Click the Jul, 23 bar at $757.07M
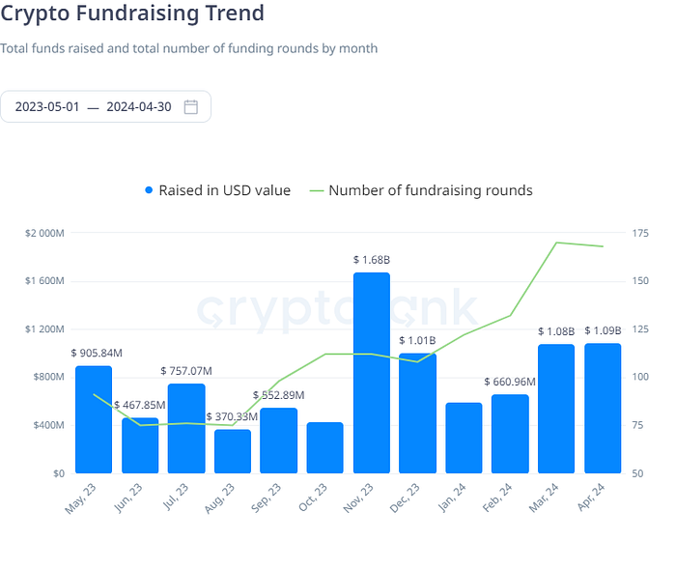 coord(186,428)
